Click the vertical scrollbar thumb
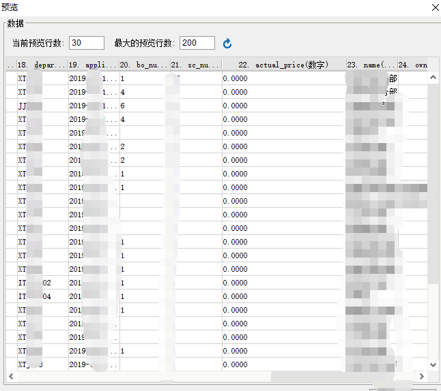The image size is (441, 391). pos(433,183)
